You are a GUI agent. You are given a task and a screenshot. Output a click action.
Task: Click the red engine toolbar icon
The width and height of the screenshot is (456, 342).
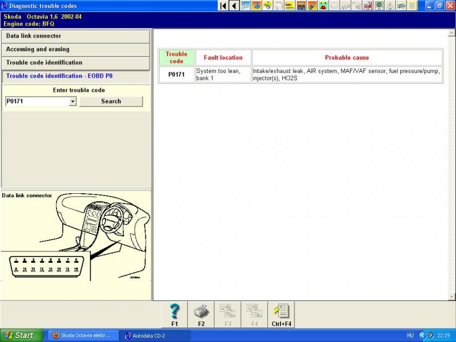[x=368, y=6]
